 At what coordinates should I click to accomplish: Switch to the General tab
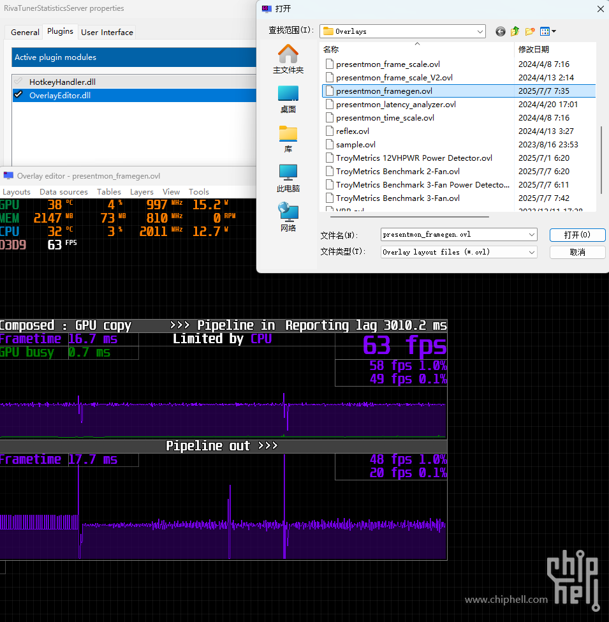[25, 32]
